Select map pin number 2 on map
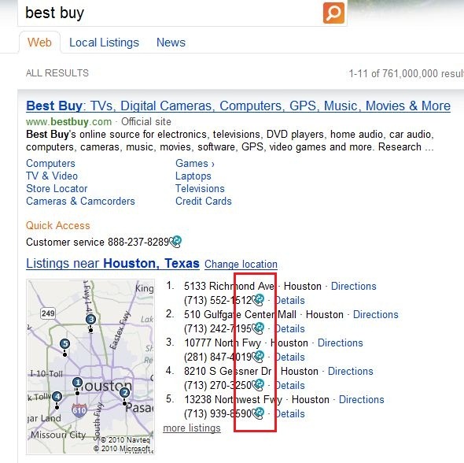 click(x=124, y=393)
